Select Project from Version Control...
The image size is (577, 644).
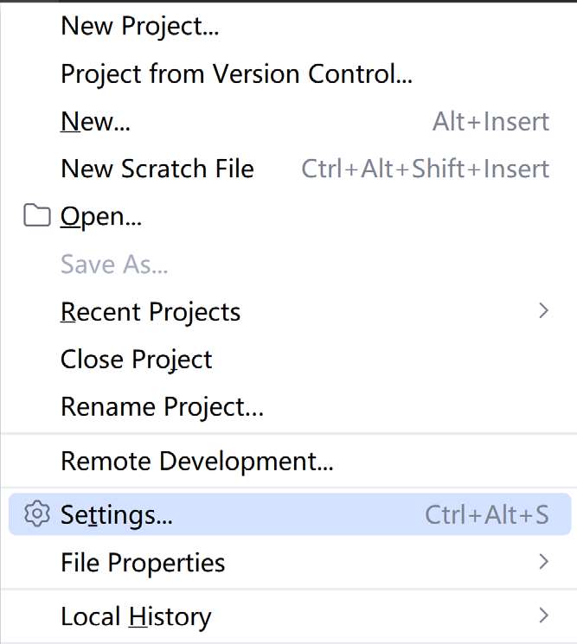236,73
